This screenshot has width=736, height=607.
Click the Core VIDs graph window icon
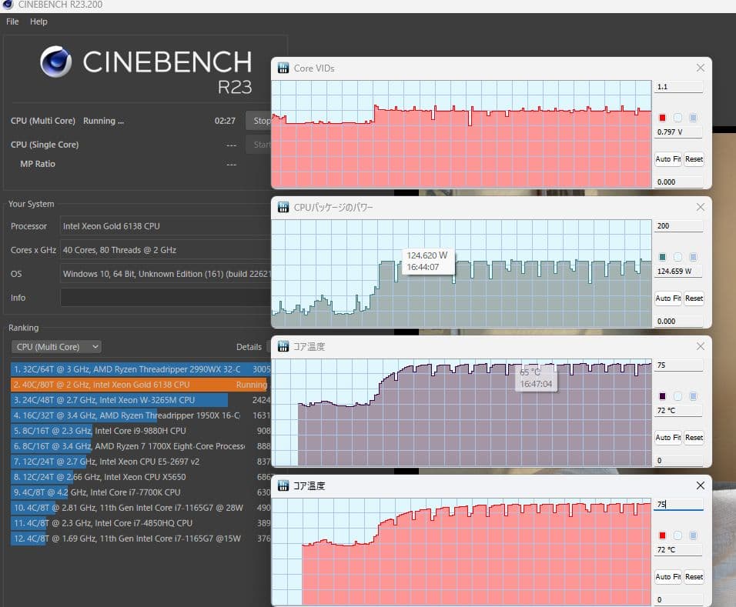click(x=283, y=68)
